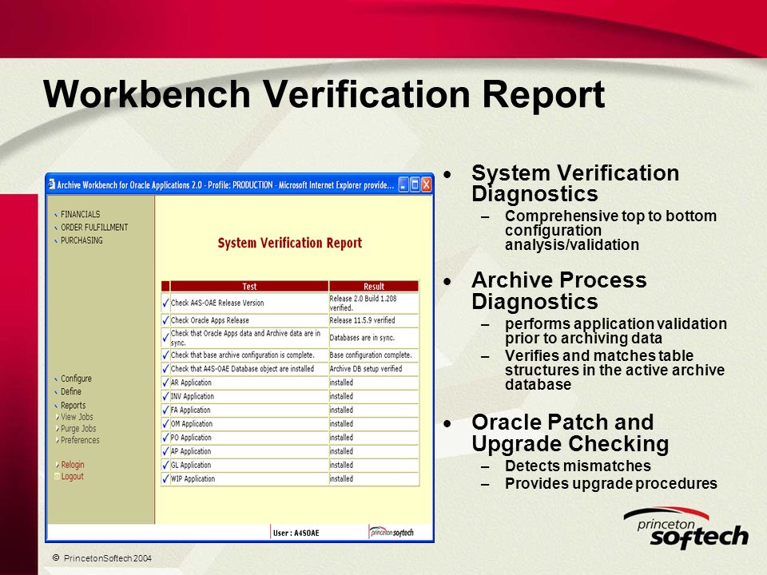Viewport: 767px width, 575px height.
Task: Open the FINANCIALS module link
Action: pyautogui.click(x=80, y=214)
